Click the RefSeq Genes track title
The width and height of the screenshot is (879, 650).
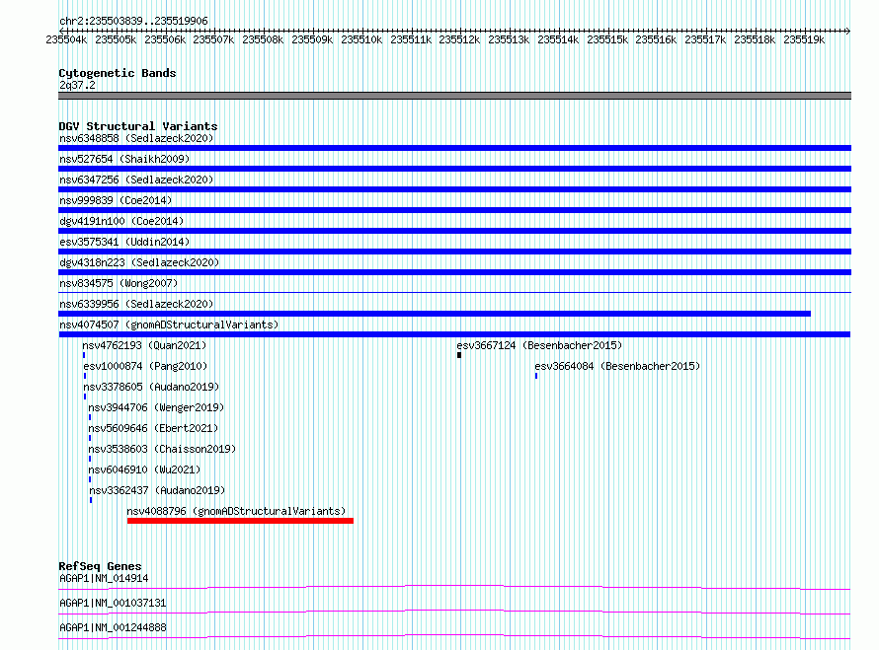100,566
